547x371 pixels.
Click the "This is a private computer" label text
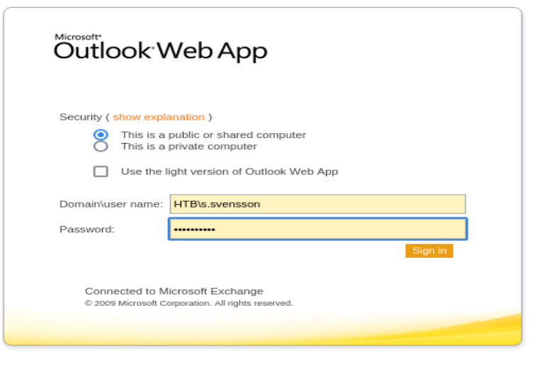click(188, 147)
